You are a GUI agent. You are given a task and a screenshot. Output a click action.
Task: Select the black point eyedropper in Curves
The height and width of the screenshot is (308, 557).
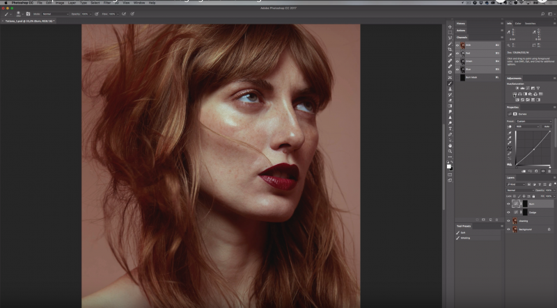point(510,133)
